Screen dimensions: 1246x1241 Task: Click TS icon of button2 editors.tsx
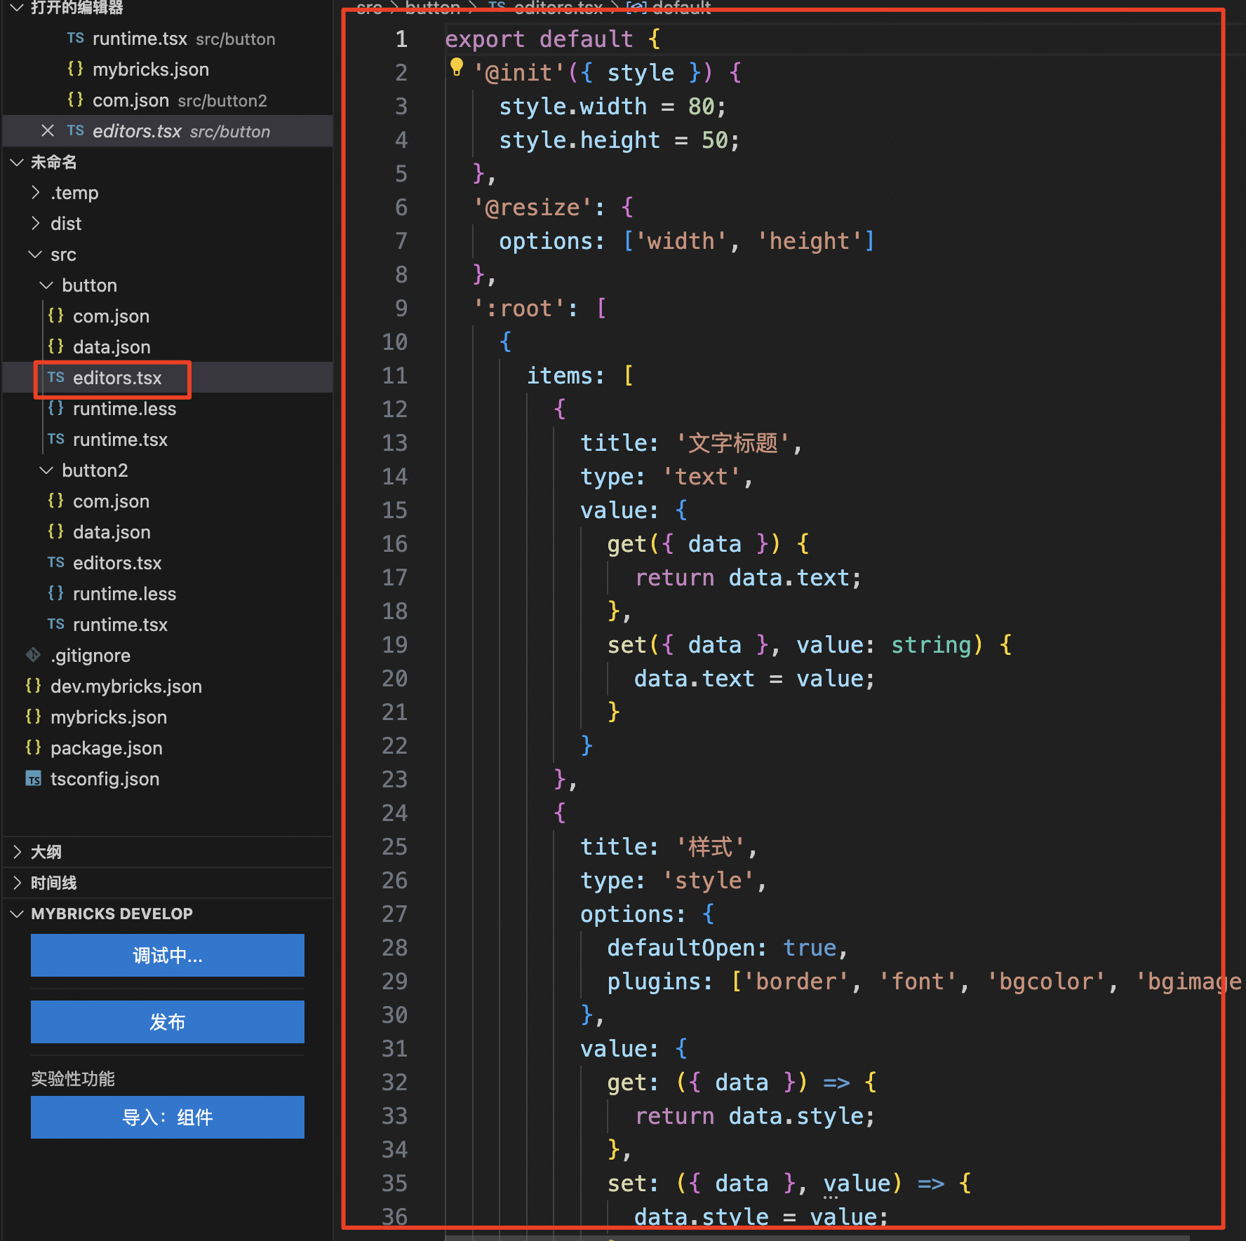(56, 563)
